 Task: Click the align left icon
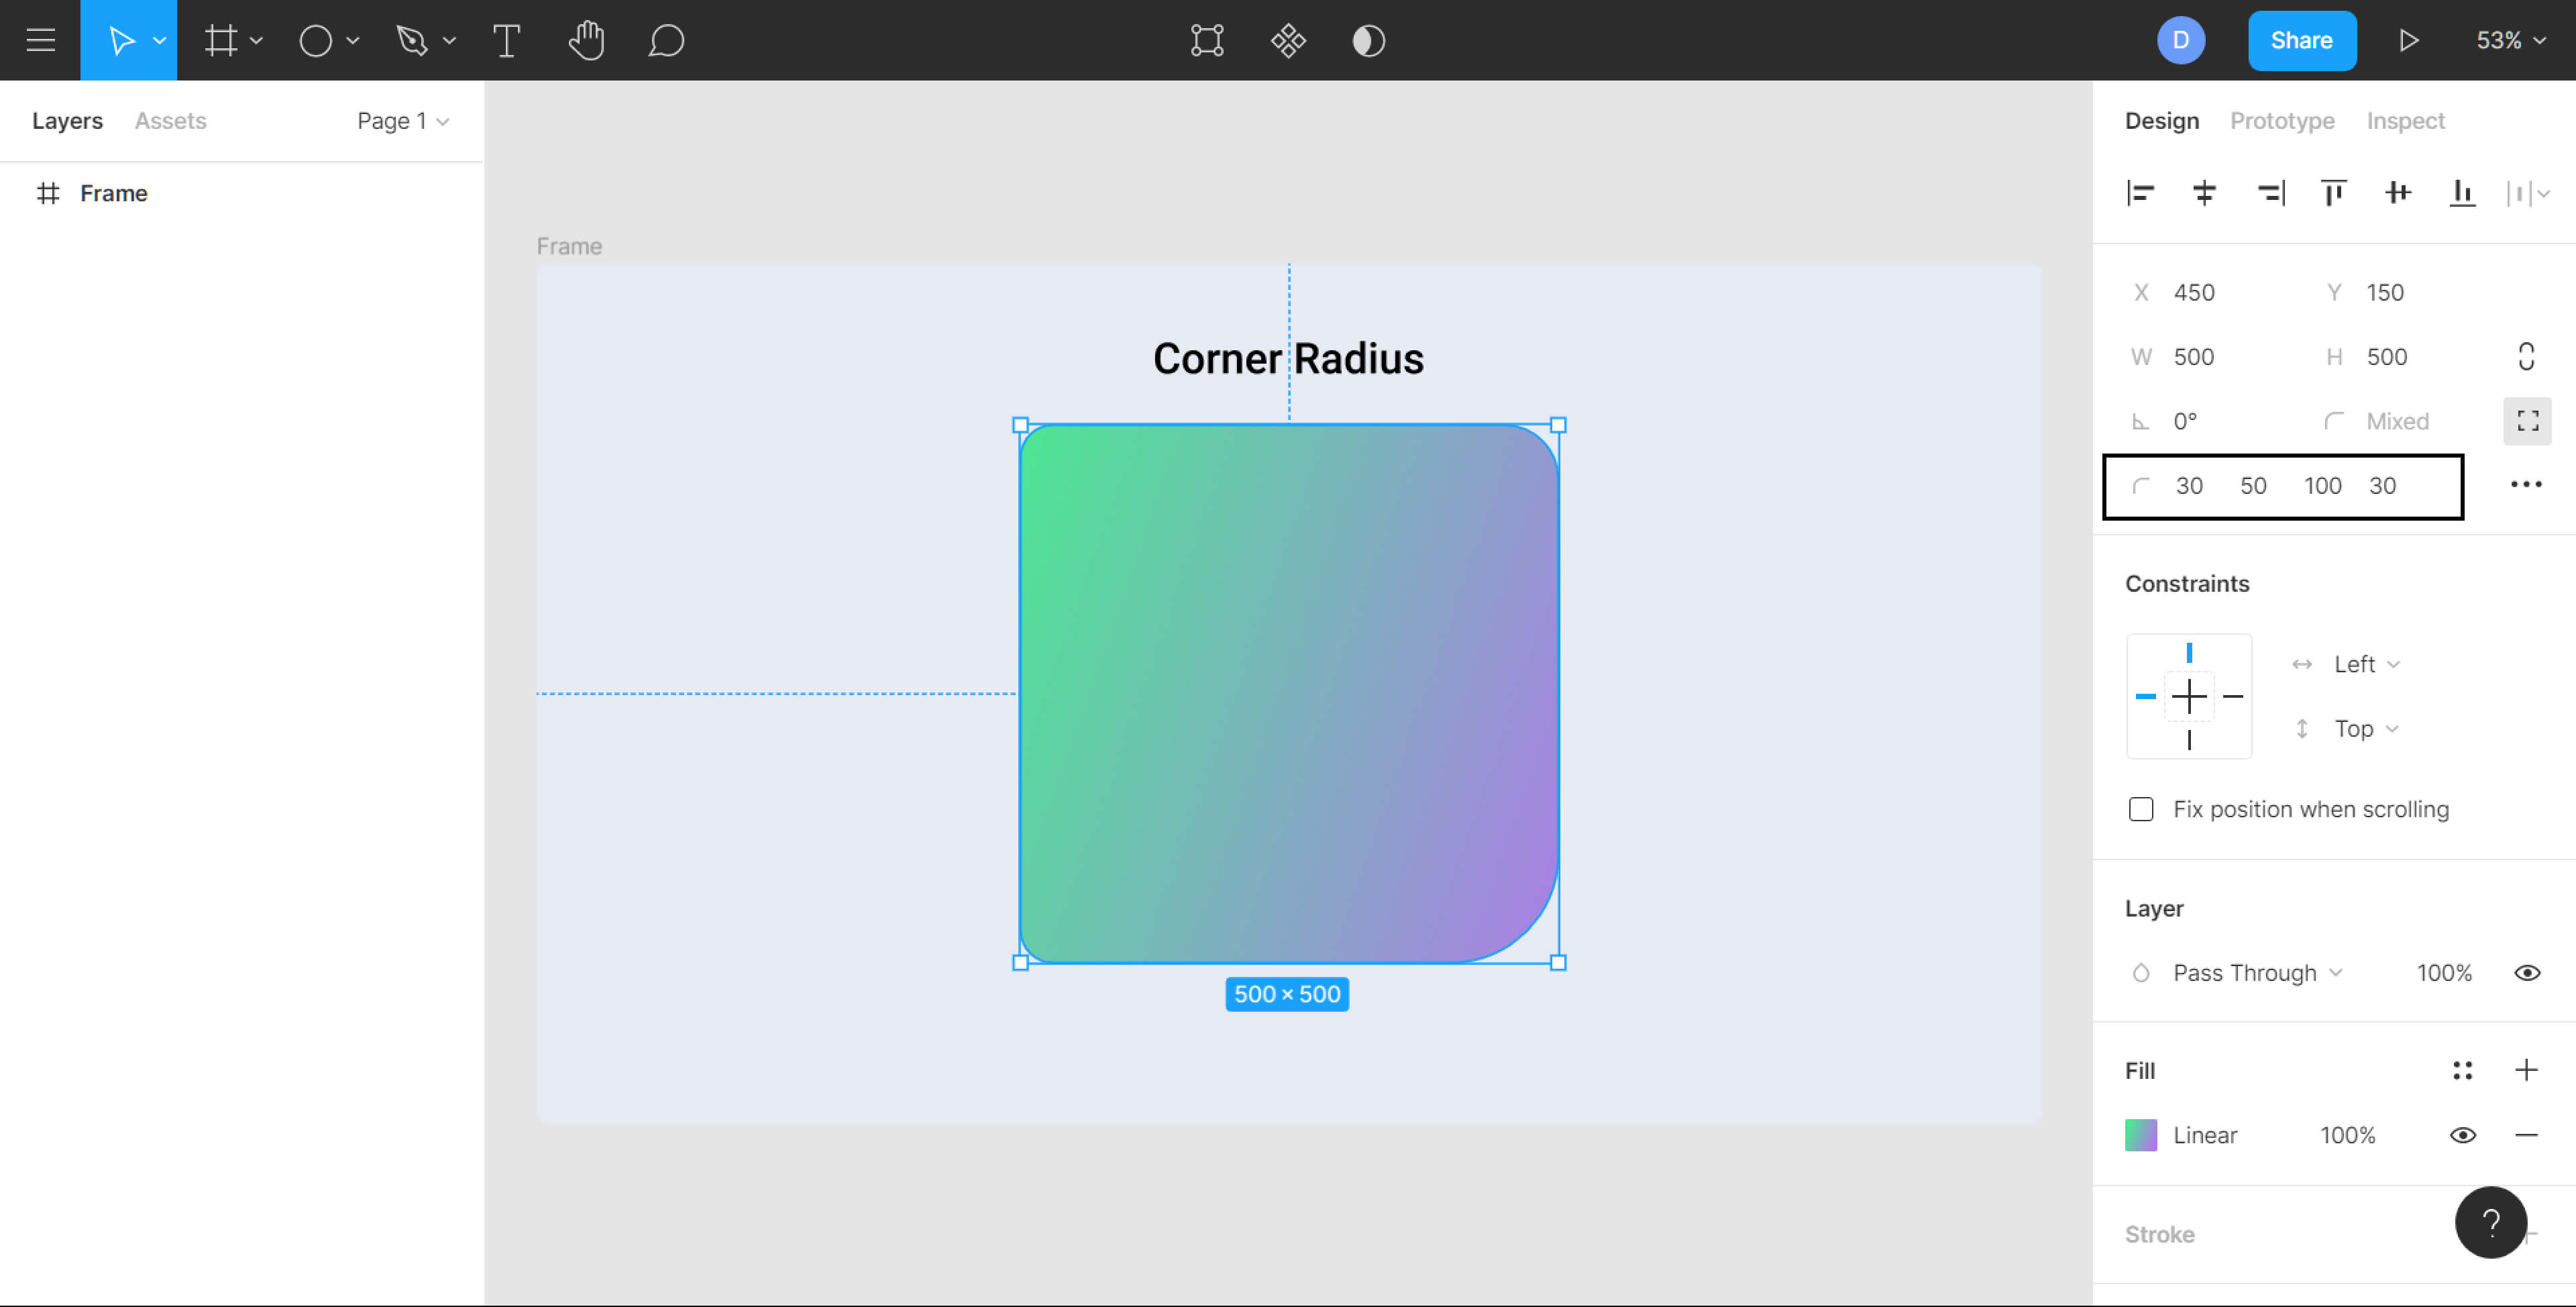click(2140, 193)
